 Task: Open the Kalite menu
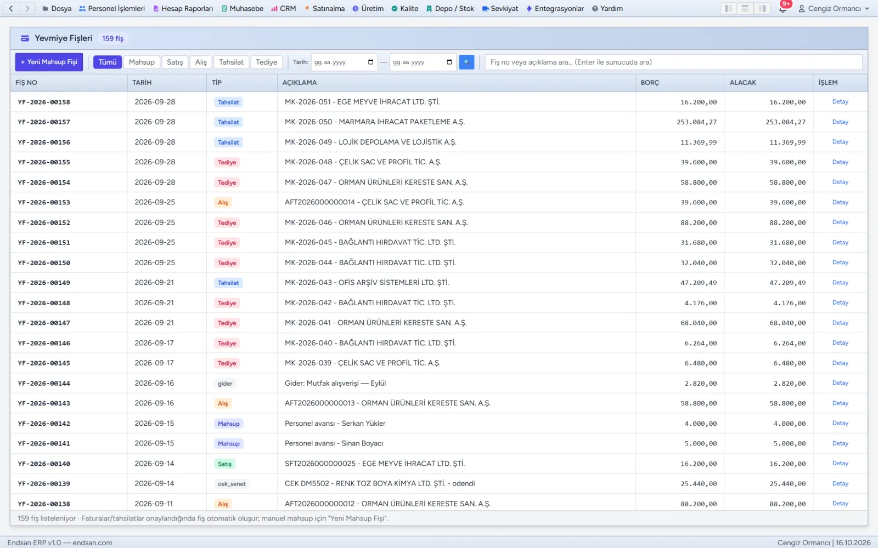(404, 8)
